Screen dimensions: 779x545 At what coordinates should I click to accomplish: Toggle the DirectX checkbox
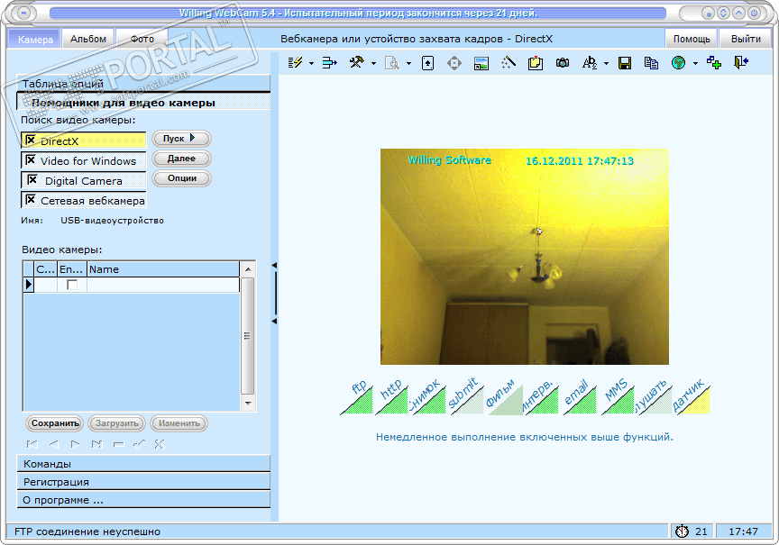click(31, 141)
